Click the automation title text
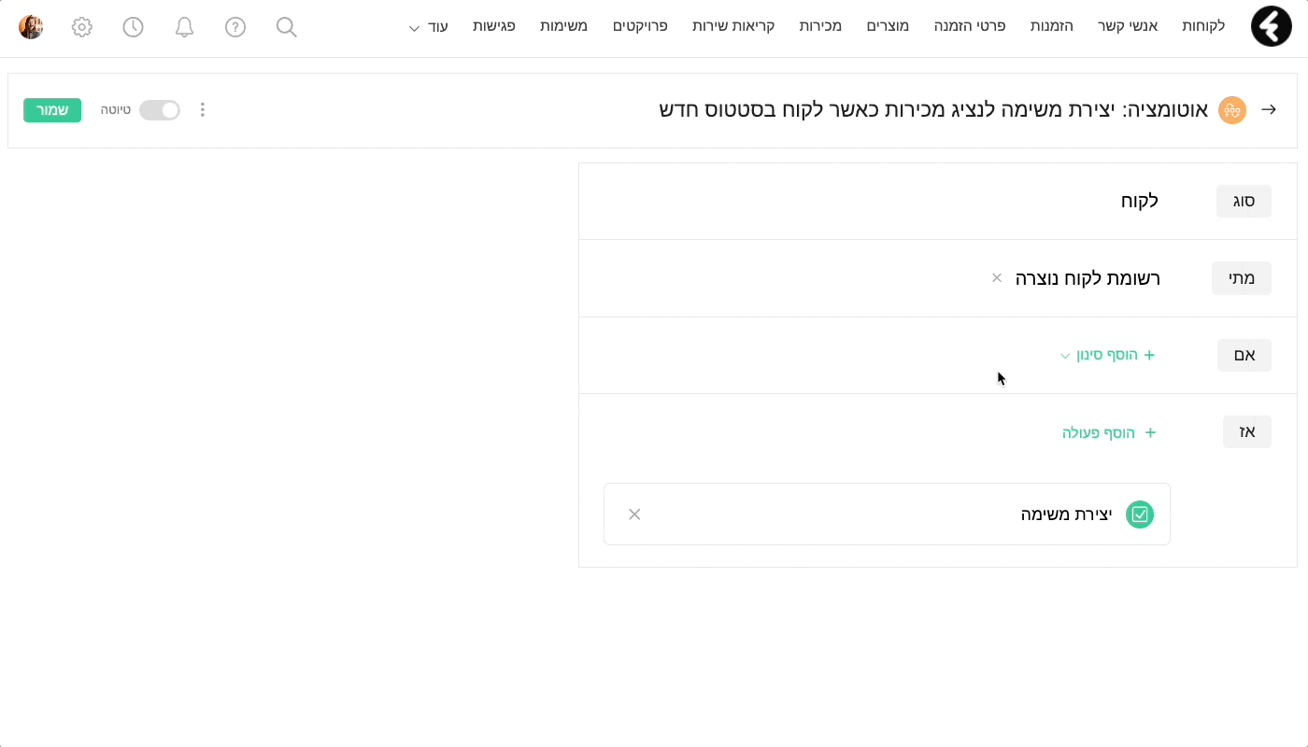The width and height of the screenshot is (1308, 747). point(933,110)
